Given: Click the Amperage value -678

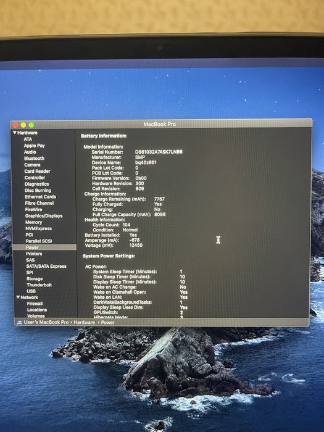Looking at the screenshot, I should coord(135,240).
